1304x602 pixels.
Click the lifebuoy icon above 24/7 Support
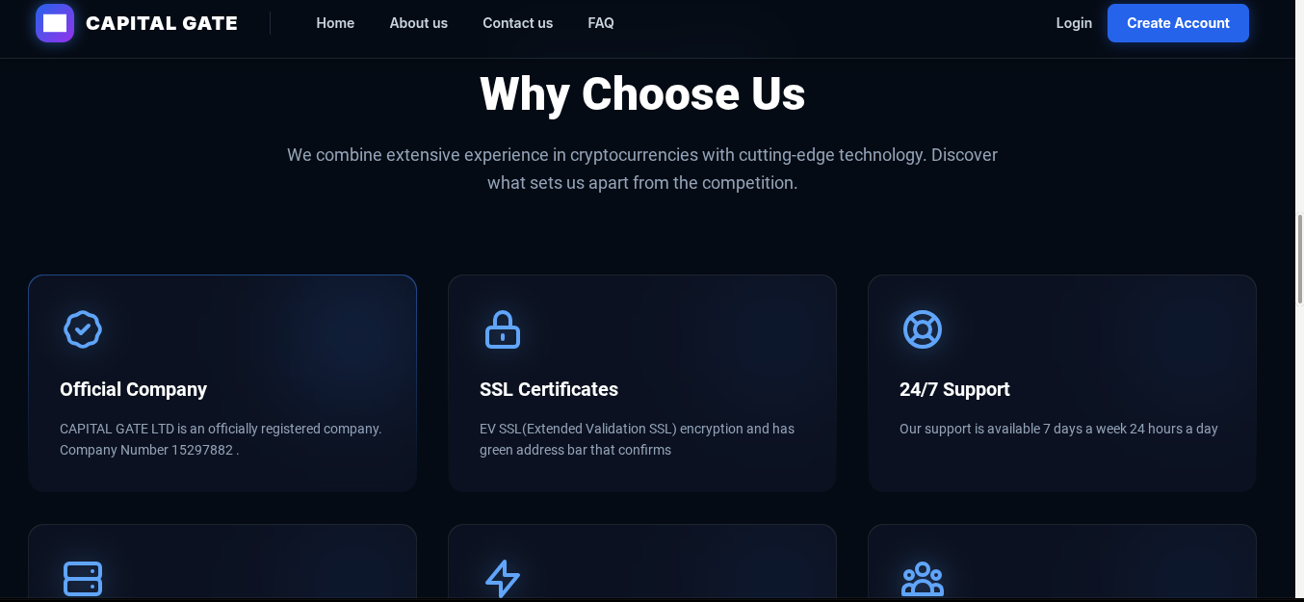pos(922,329)
